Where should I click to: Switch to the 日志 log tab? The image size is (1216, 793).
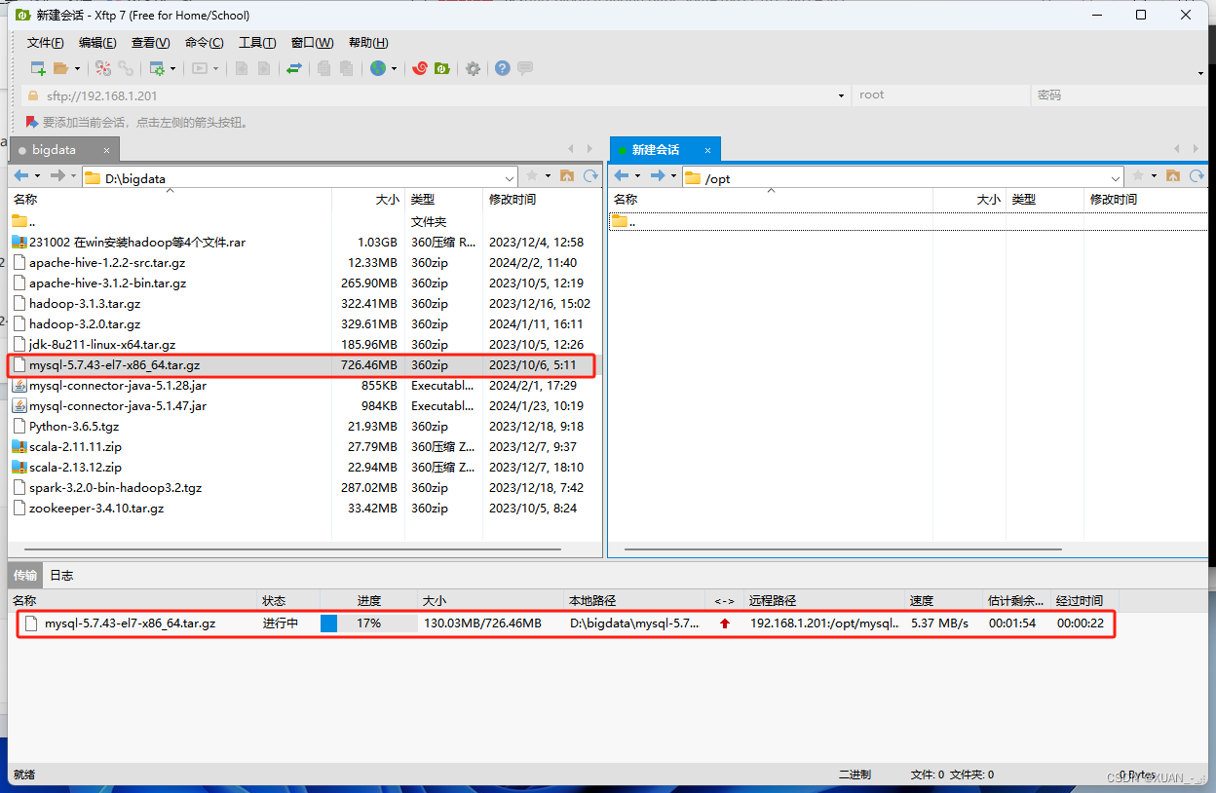[x=61, y=575]
